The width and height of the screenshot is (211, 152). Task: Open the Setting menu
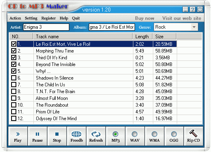point(31,18)
